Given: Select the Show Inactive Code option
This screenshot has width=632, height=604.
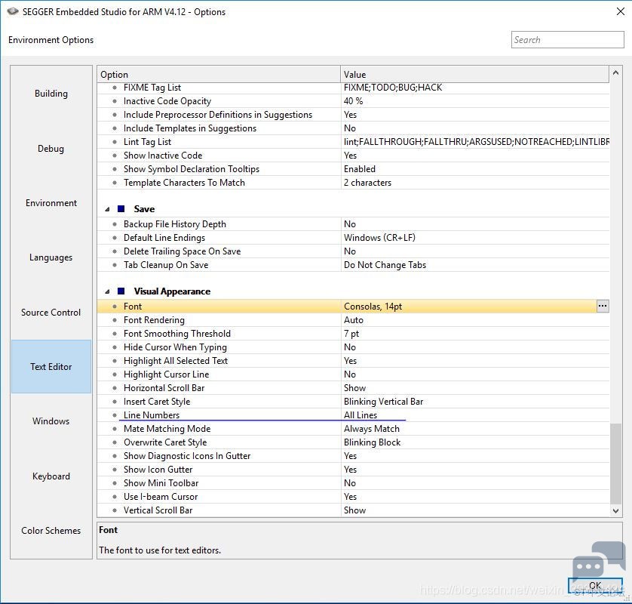Looking at the screenshot, I should (x=353, y=156).
